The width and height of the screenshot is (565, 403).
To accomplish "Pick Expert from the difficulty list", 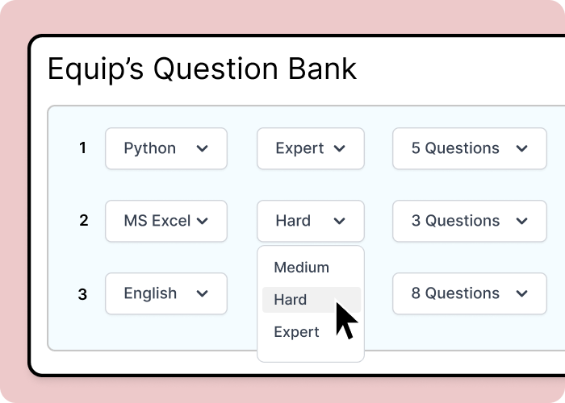I will pyautogui.click(x=296, y=332).
